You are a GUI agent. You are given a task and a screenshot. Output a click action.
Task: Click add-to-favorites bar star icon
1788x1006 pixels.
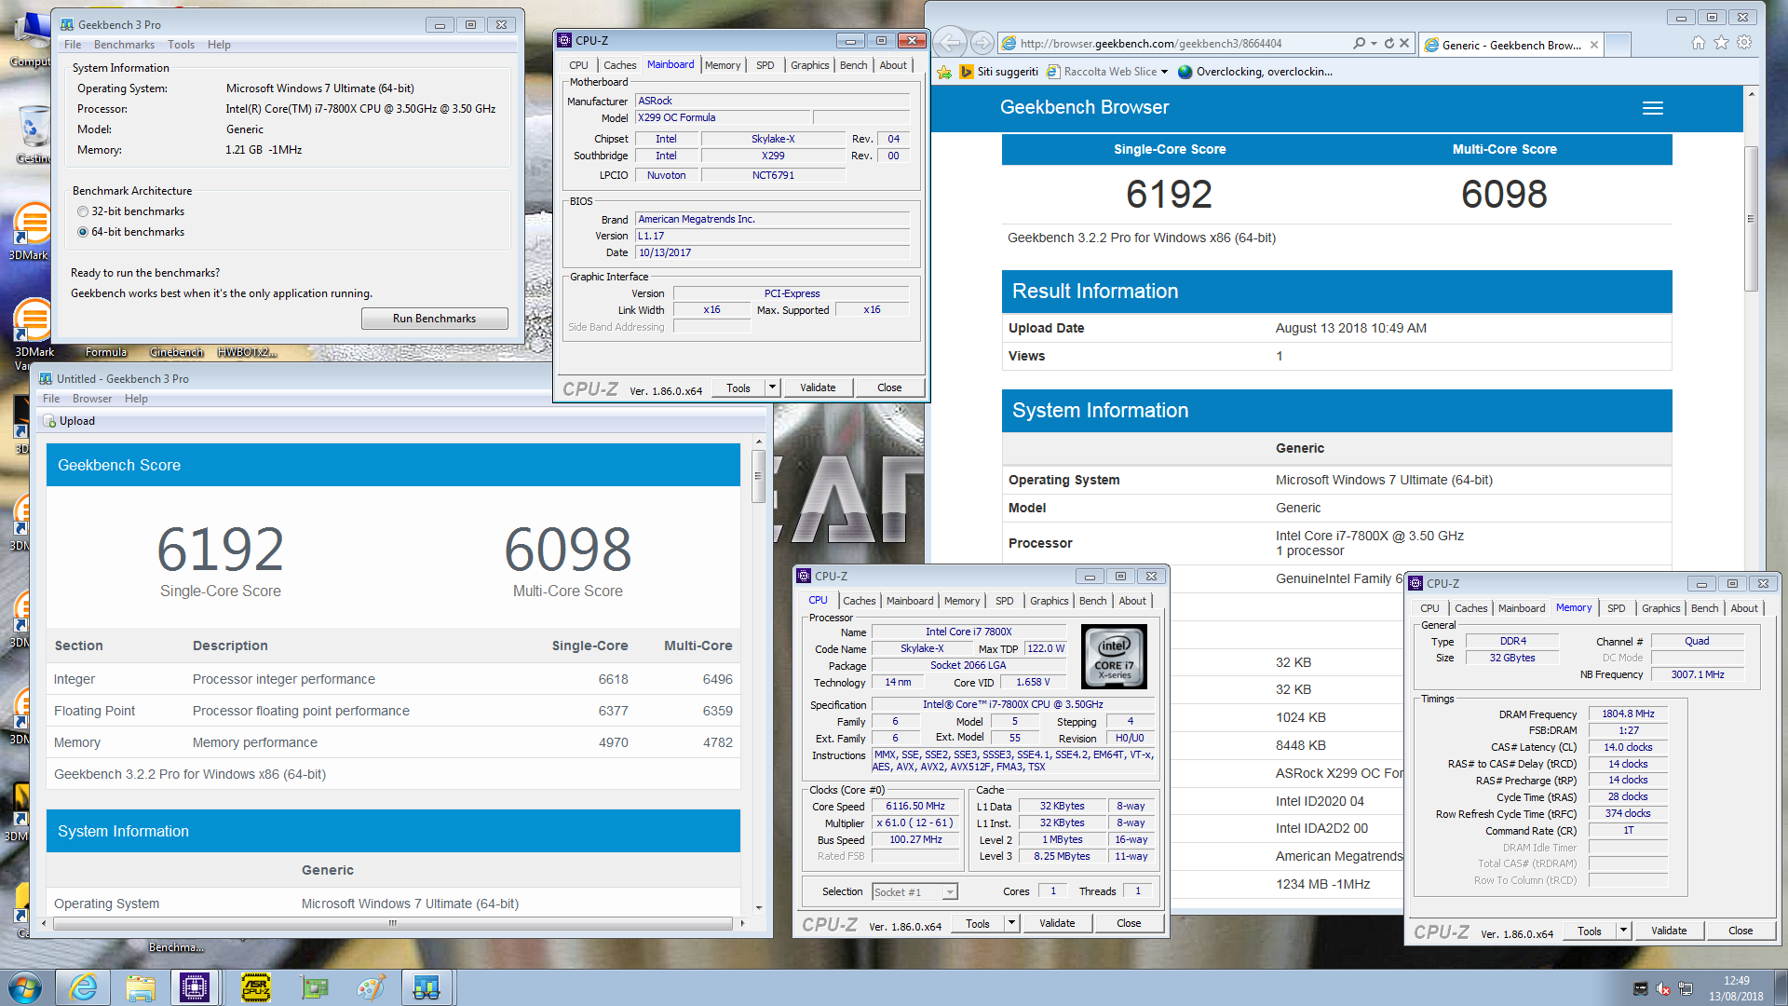[944, 72]
